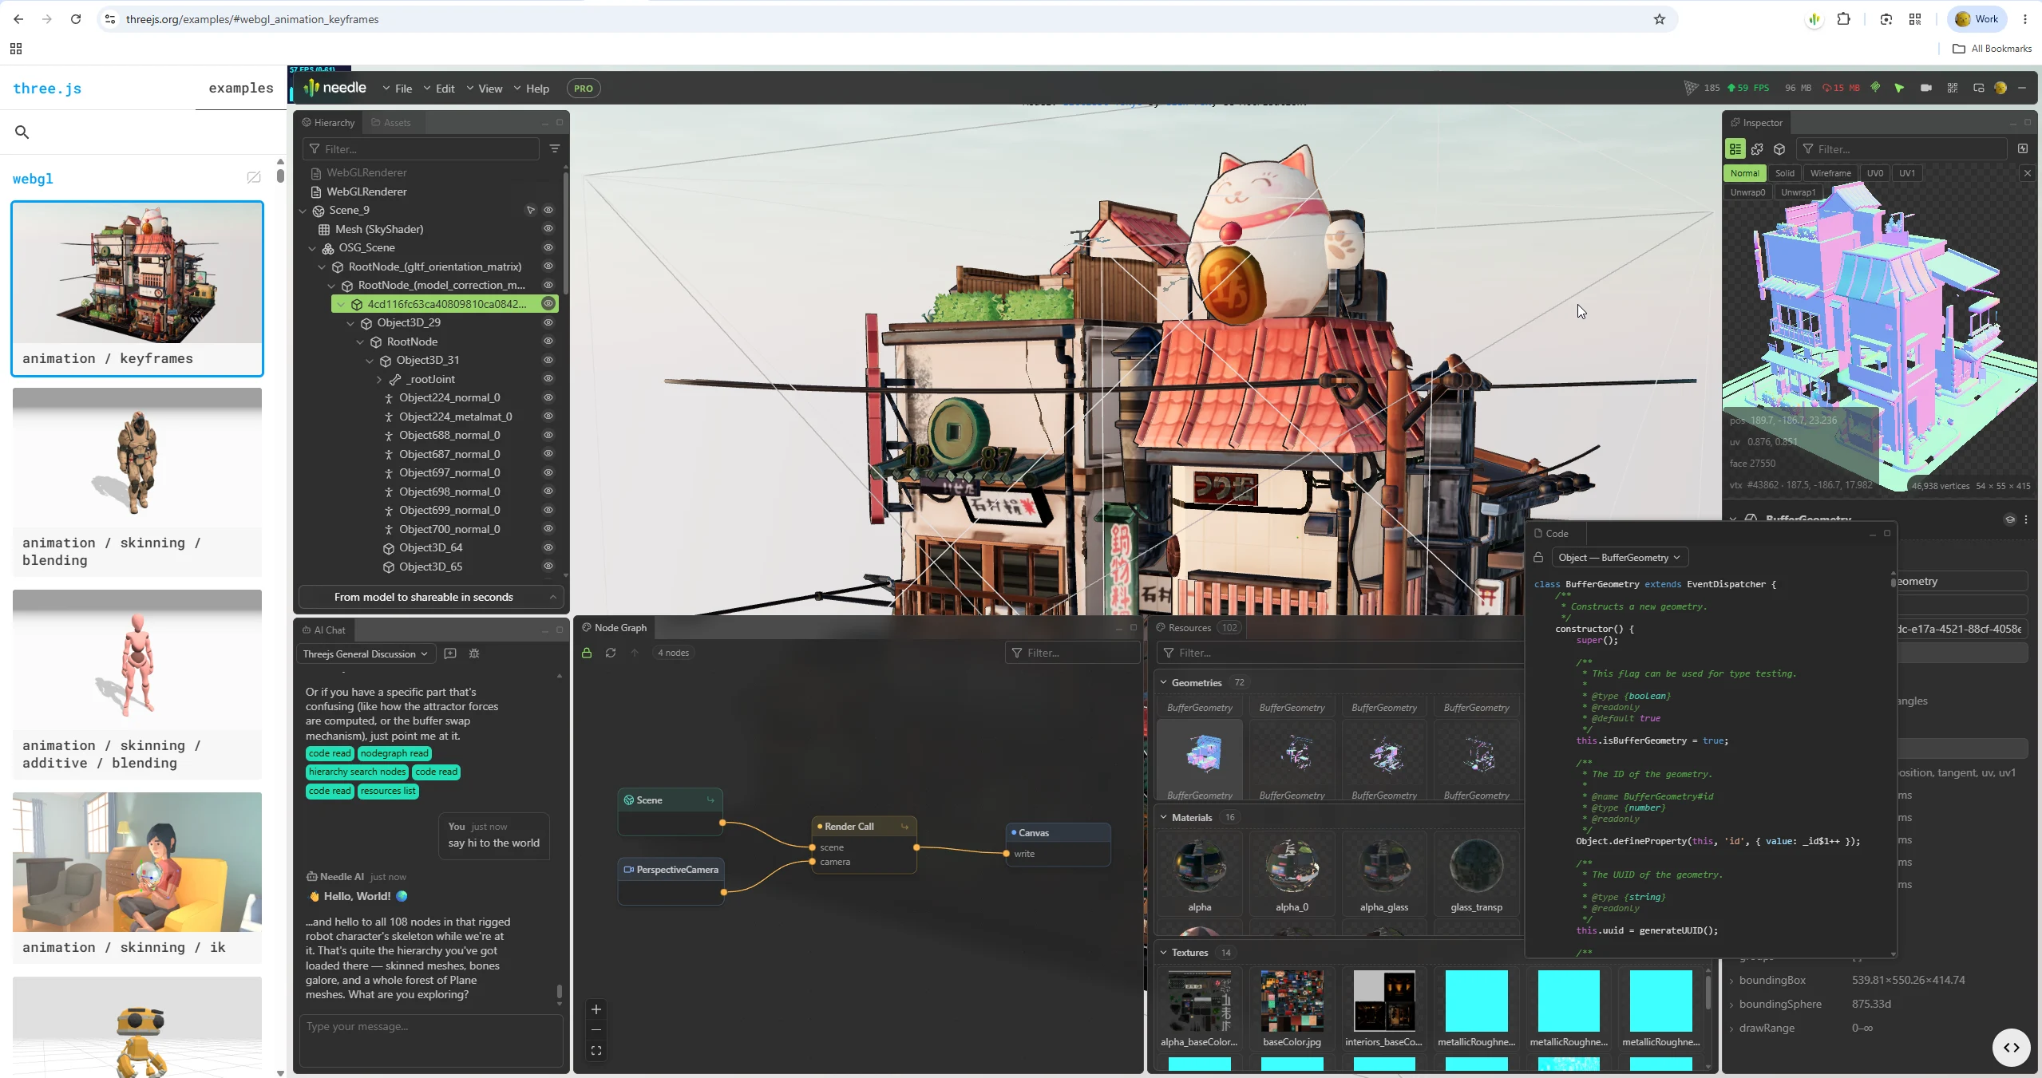This screenshot has width=2042, height=1078.
Task: Open the animation / skinning / ik example thumbnail
Action: point(137,862)
